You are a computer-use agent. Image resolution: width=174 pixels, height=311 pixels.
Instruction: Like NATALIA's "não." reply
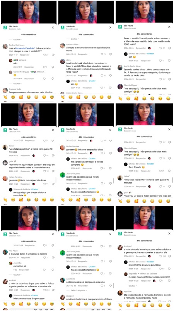[x=44, y=67]
